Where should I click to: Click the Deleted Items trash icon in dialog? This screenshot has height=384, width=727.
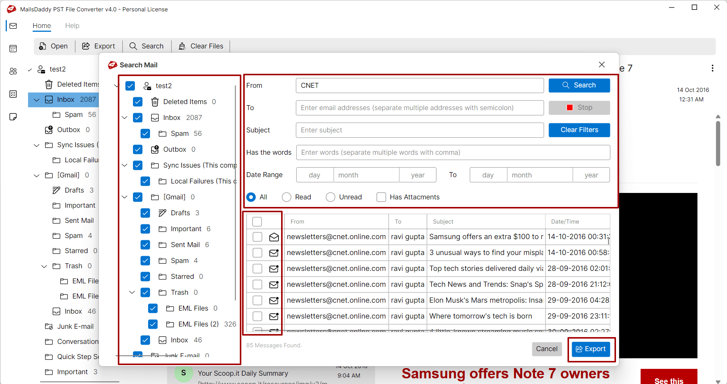[x=155, y=102]
